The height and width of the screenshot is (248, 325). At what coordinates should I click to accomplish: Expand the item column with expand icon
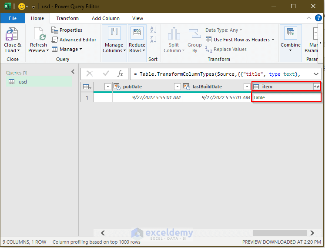[316, 87]
